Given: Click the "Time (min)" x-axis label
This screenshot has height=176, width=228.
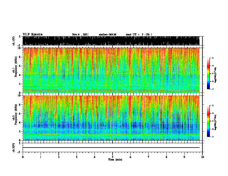Looking at the screenshot, I should click(x=115, y=160).
